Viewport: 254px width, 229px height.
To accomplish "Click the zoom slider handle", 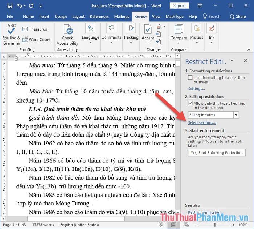I will pos(214,225).
